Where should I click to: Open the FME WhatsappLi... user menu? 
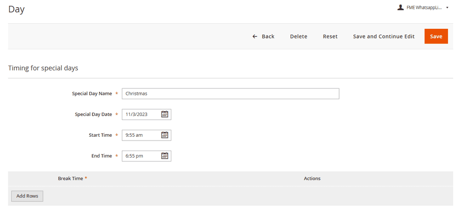[x=424, y=8]
